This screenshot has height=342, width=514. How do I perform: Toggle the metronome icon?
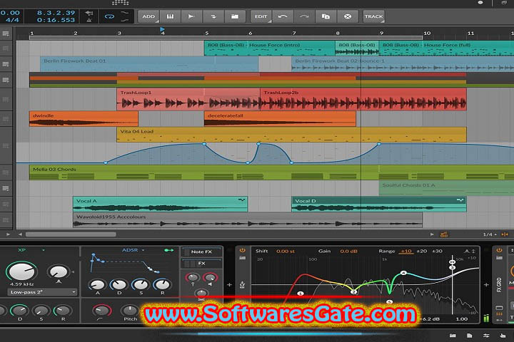click(x=89, y=20)
